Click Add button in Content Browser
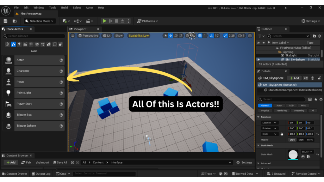Image resolution: width=324 pixels, height=182 pixels. click(11, 162)
